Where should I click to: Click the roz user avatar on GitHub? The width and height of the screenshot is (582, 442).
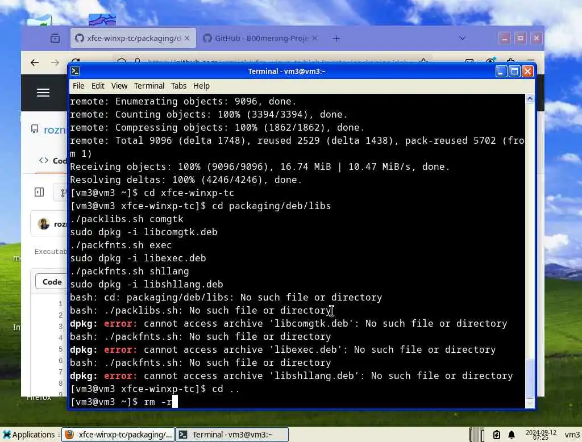click(x=44, y=224)
